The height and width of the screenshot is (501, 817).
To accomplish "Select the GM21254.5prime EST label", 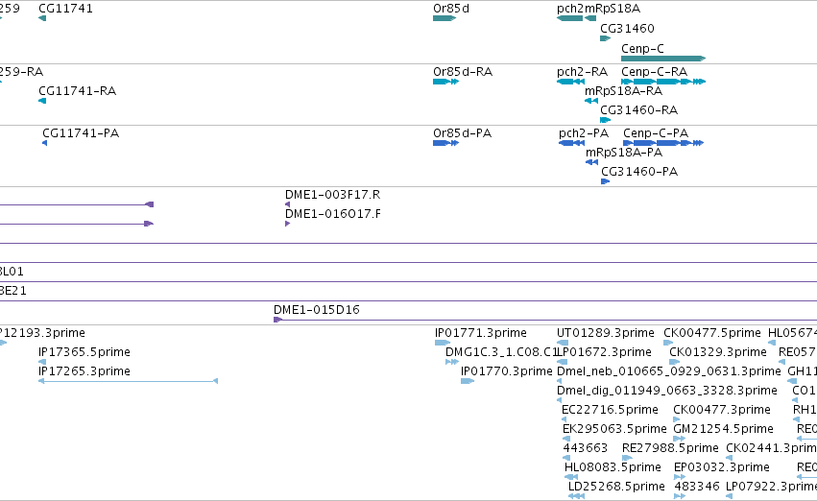I will (723, 429).
